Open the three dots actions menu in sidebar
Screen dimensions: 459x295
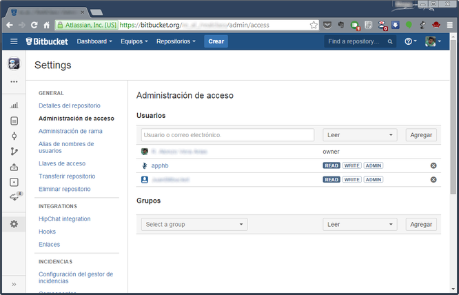[x=14, y=81]
